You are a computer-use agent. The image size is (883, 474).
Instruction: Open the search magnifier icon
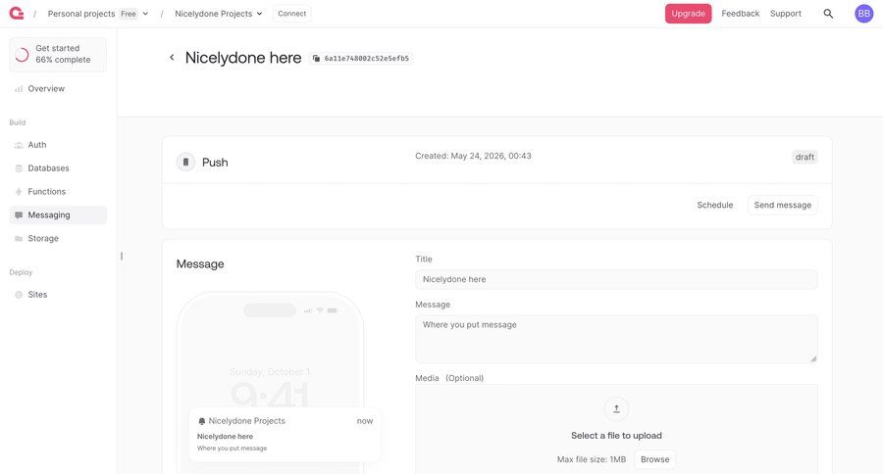tap(828, 14)
